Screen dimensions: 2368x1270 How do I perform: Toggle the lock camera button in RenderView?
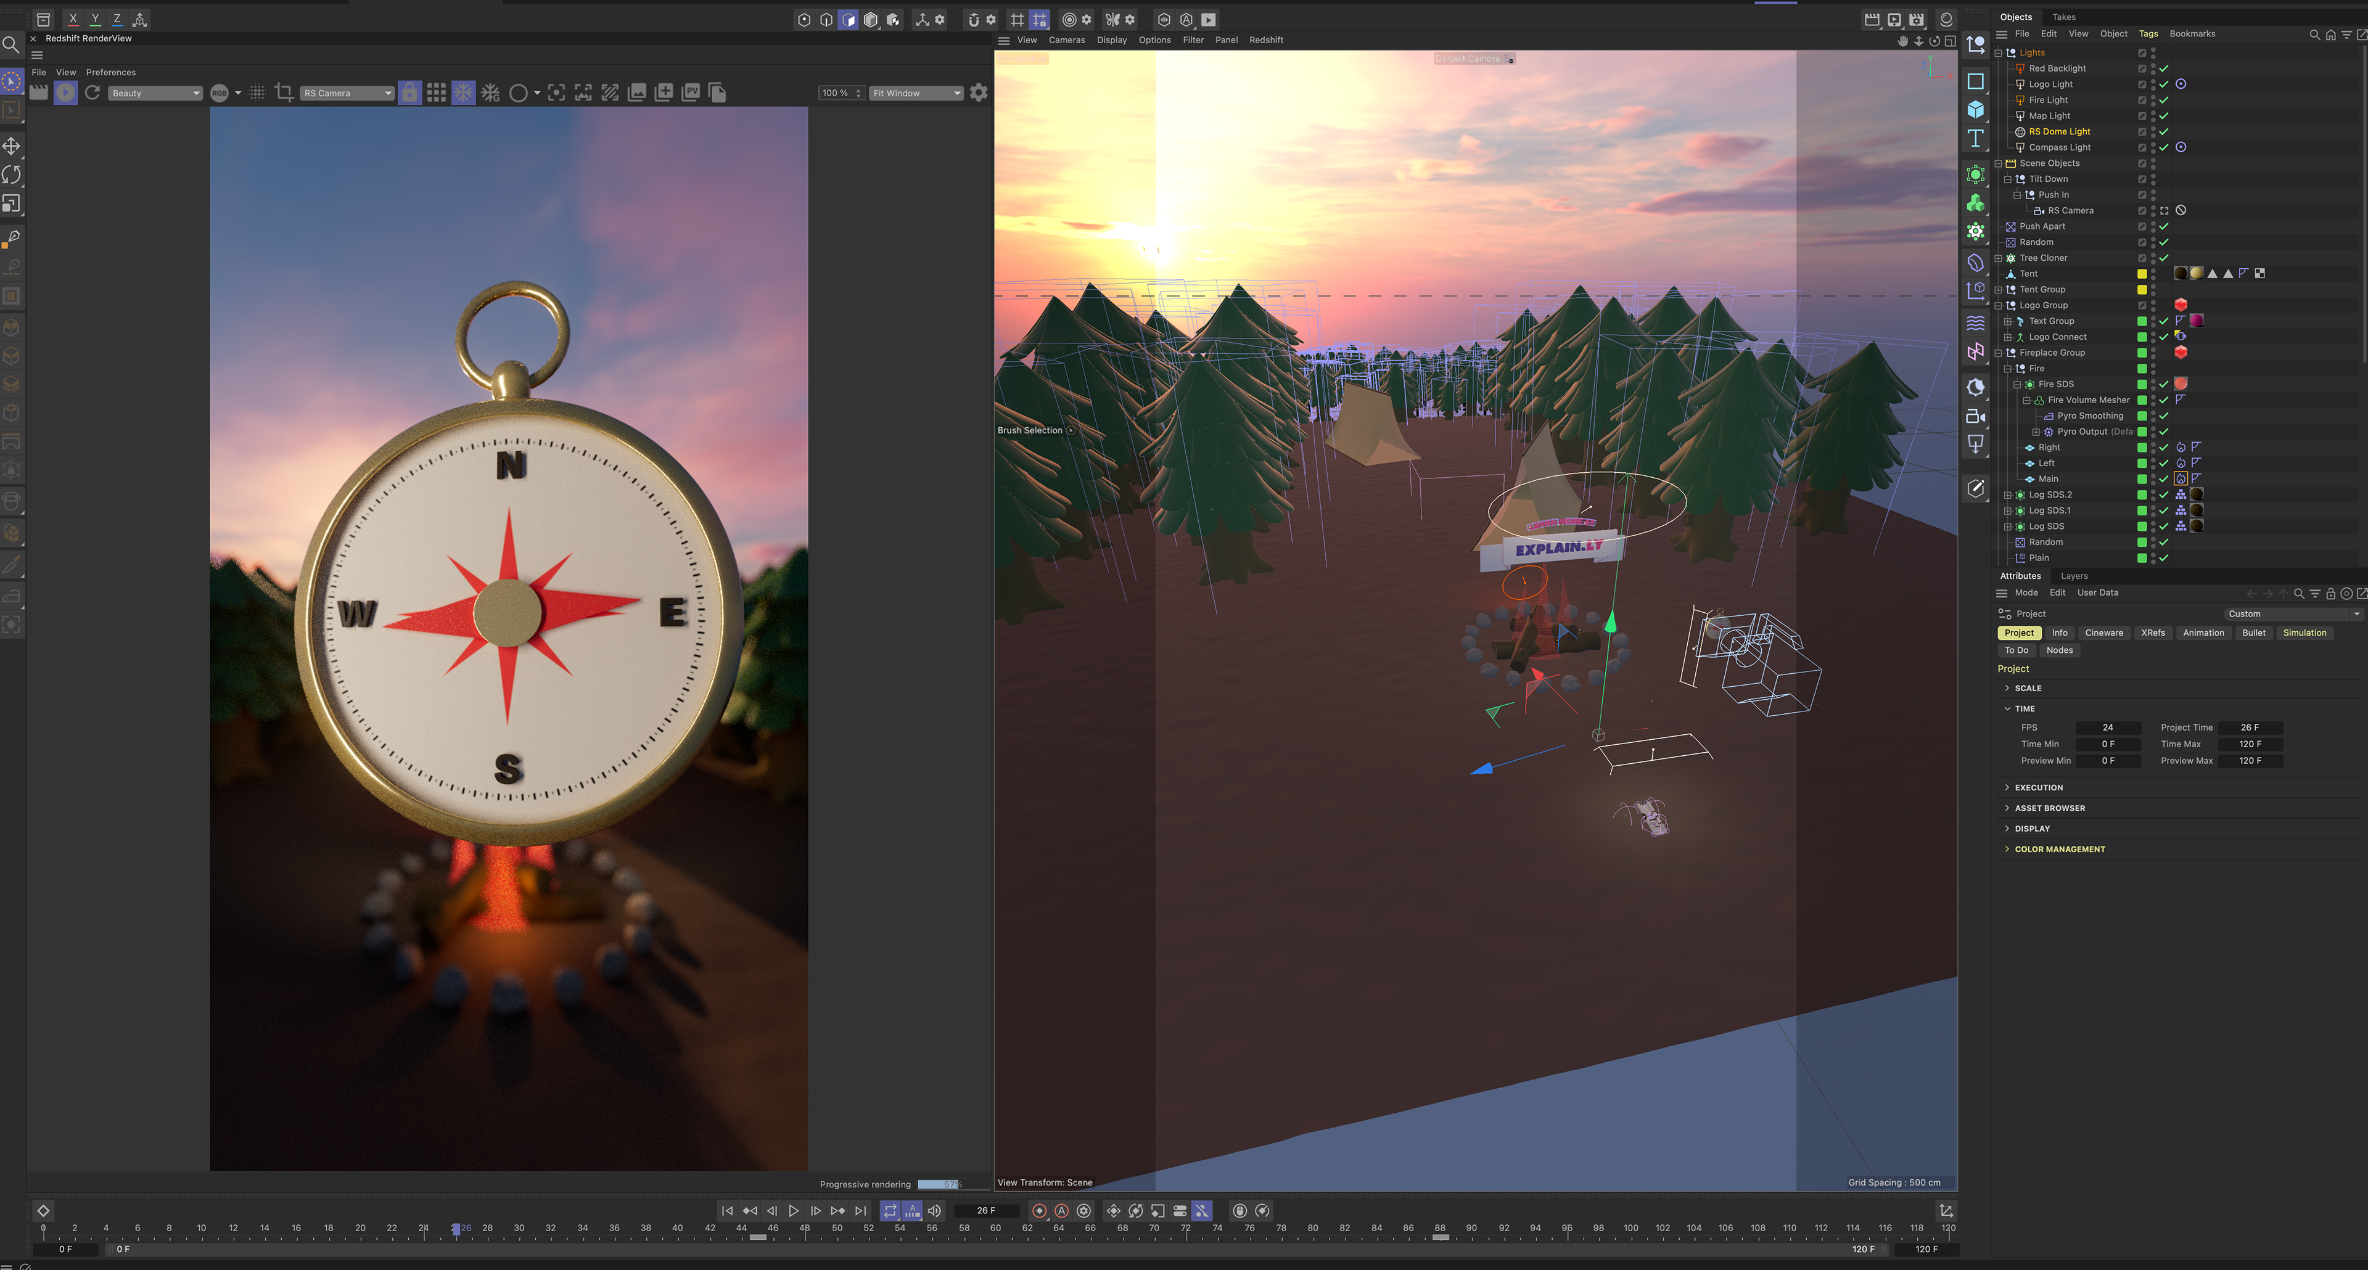click(x=410, y=93)
